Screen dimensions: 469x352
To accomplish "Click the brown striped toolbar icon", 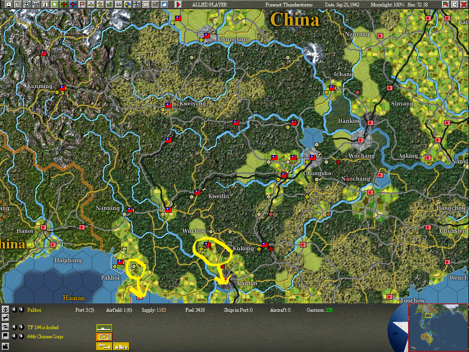I will click(x=155, y=4).
